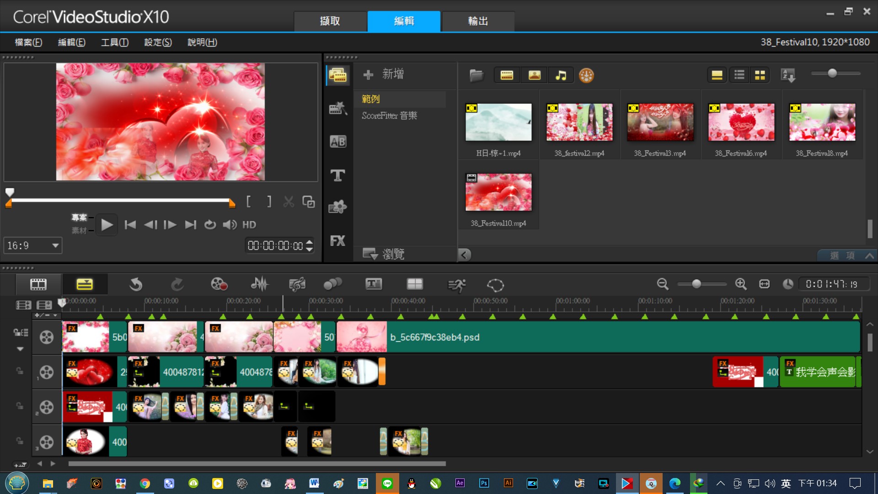Screen dimensions: 878x494
Task: Open the motion tracking tool
Action: coord(332,285)
